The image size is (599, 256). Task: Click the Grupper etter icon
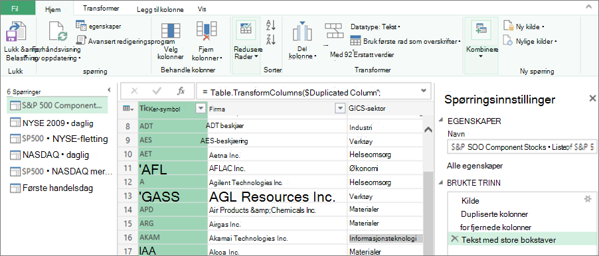click(x=335, y=31)
